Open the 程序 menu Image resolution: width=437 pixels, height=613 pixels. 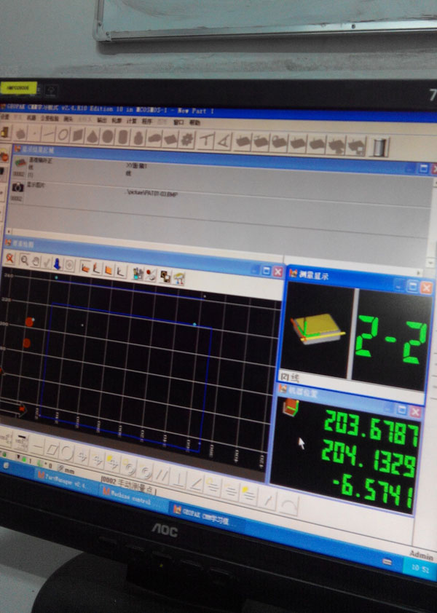tap(146, 121)
